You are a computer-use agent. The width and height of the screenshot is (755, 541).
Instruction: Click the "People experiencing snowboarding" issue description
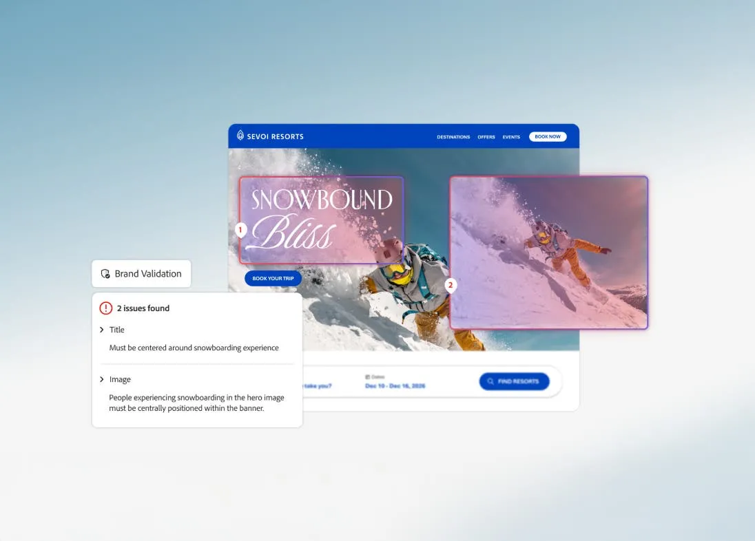coord(196,403)
